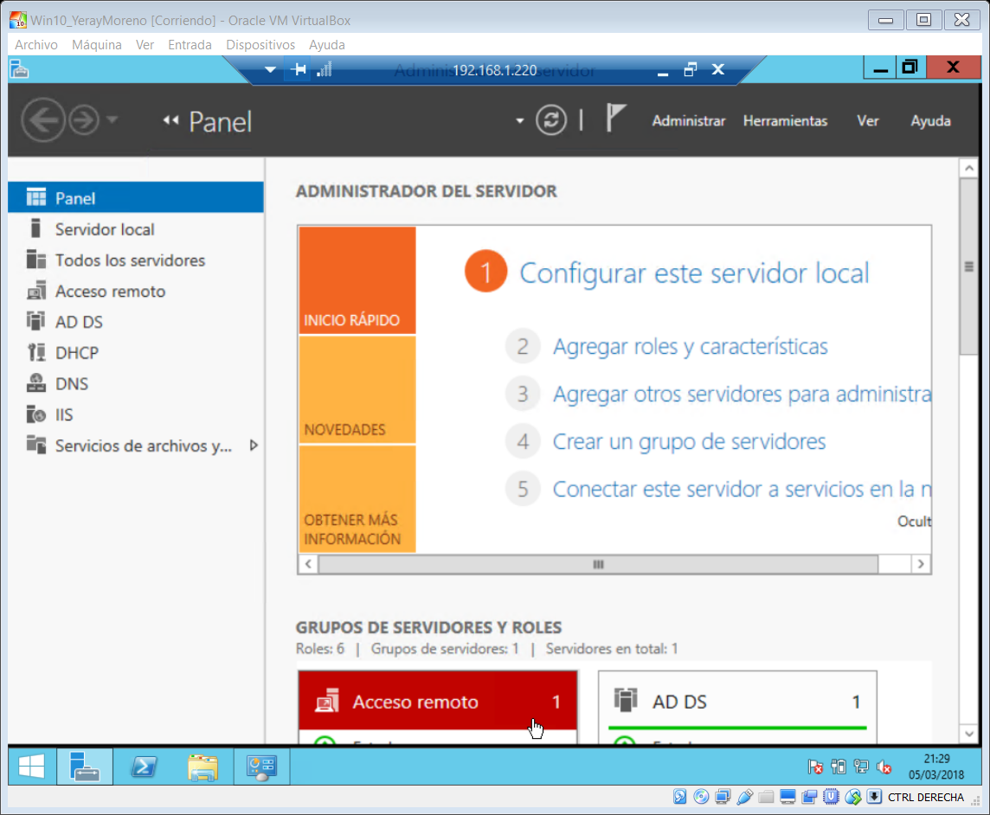The width and height of the screenshot is (990, 815).
Task: Open the Herramientas menu
Action: 785,120
